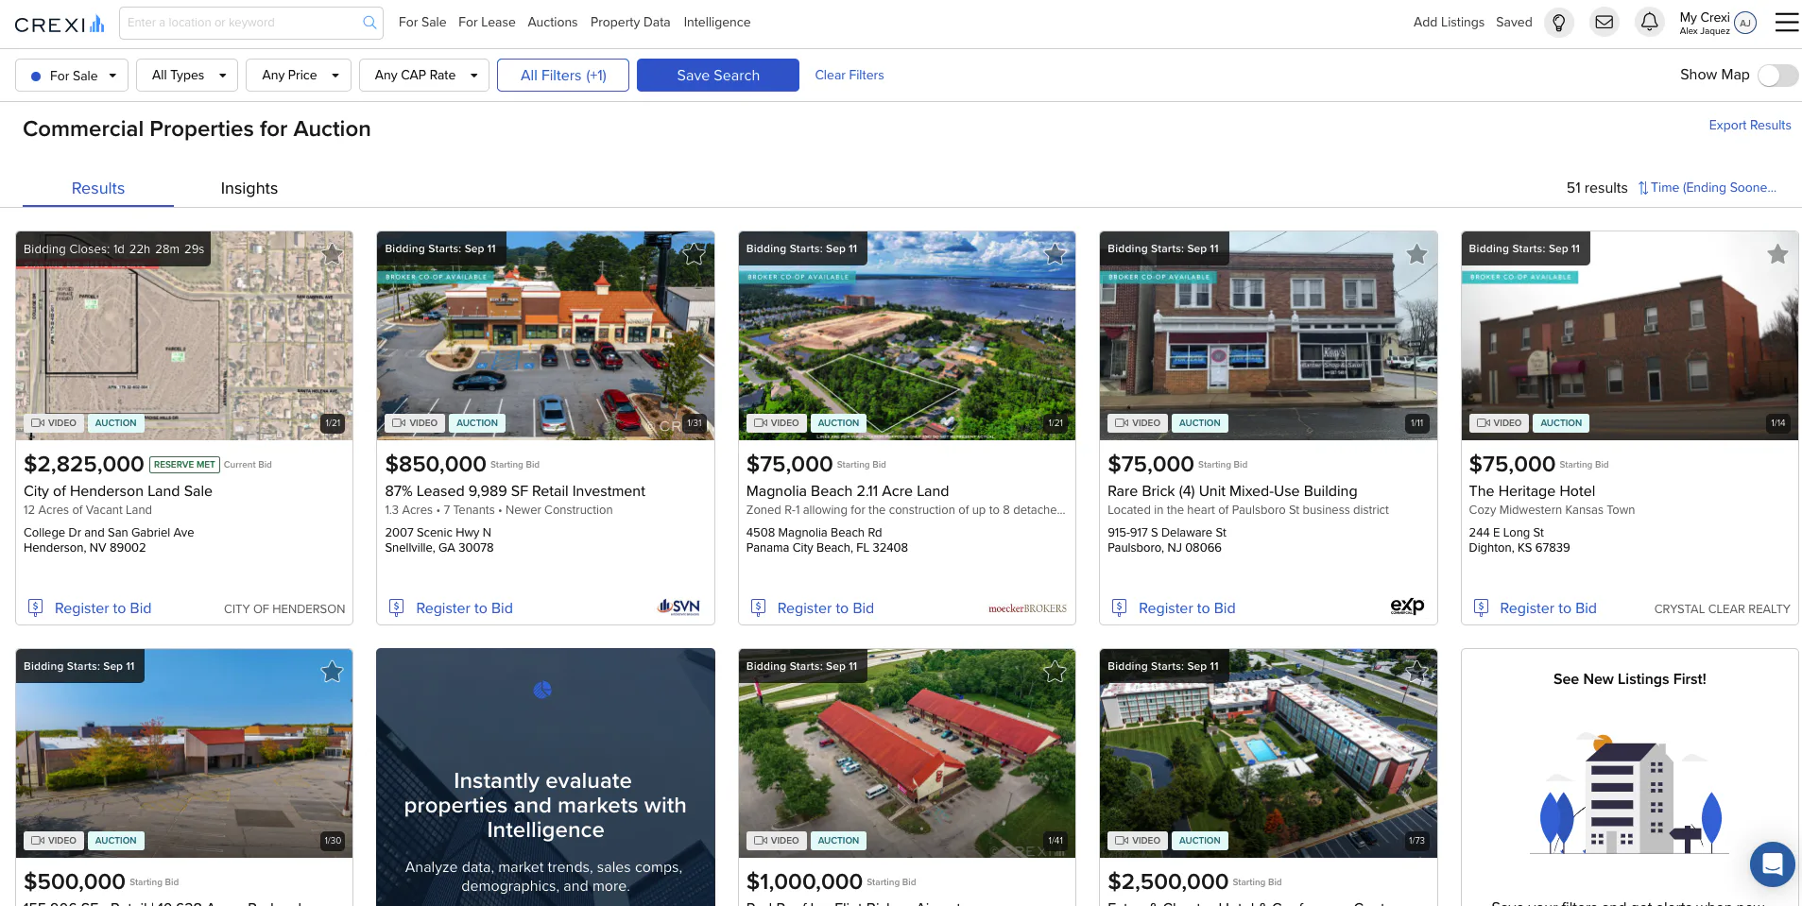This screenshot has width=1802, height=906.
Task: Open the hamburger menu
Action: click(x=1787, y=22)
